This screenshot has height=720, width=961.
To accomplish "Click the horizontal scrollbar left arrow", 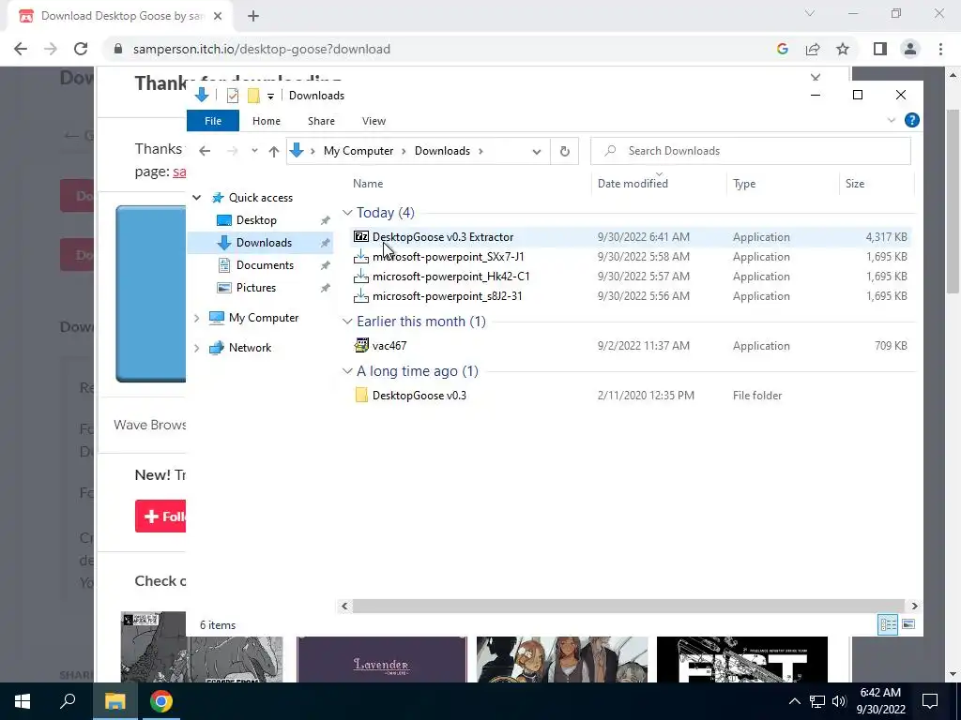I will tap(344, 607).
